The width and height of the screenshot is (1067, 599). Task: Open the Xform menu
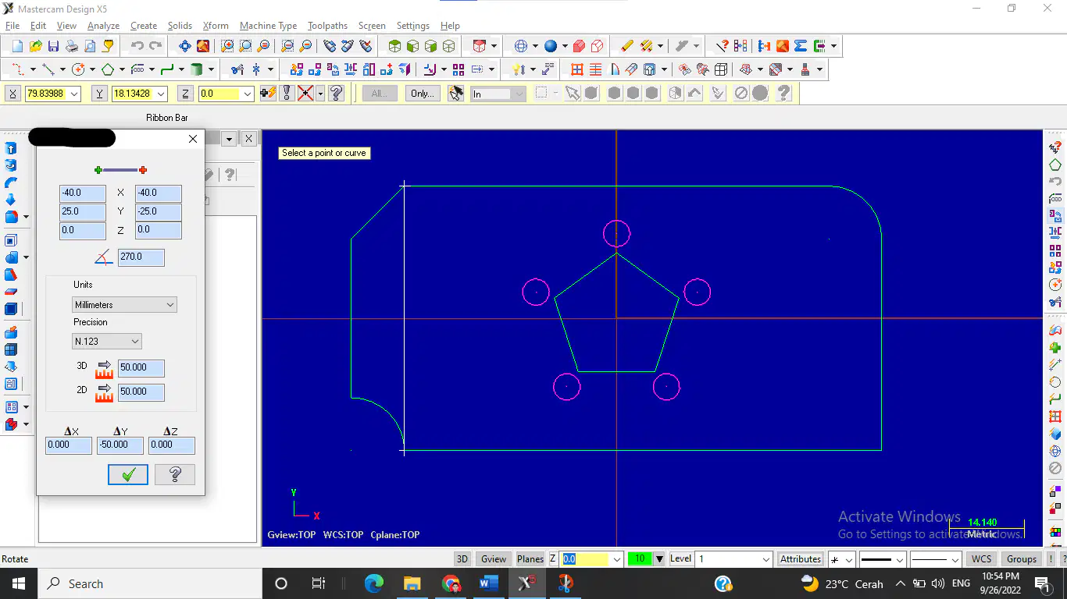tap(216, 26)
